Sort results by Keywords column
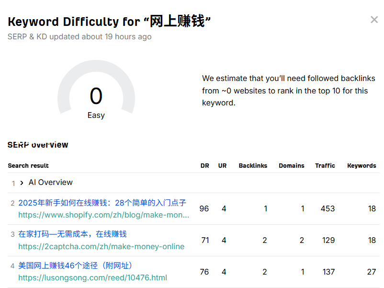Viewport: 384px width, 288px height. [x=361, y=165]
